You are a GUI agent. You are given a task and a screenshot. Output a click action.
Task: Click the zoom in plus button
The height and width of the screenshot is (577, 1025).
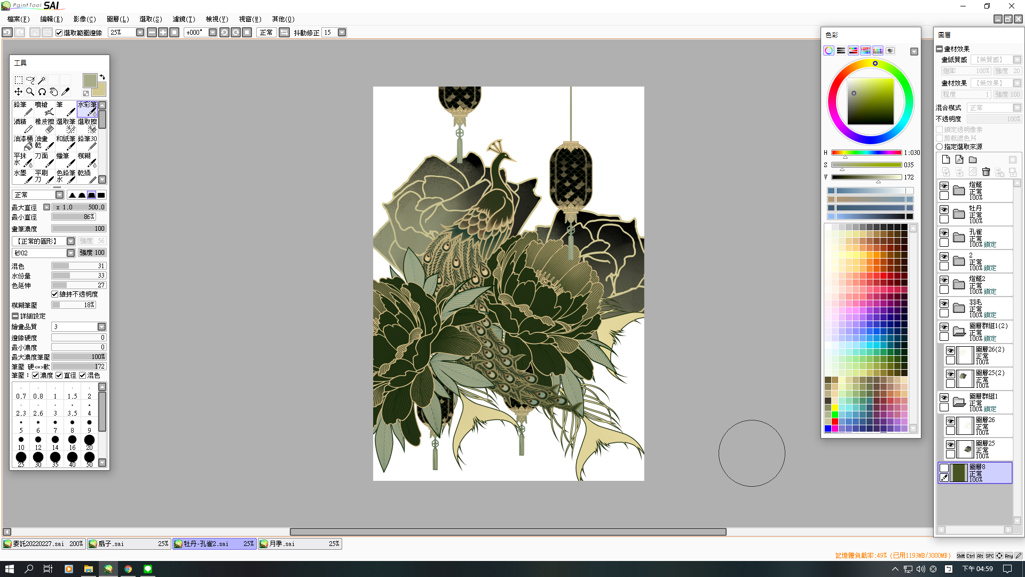coord(163,33)
